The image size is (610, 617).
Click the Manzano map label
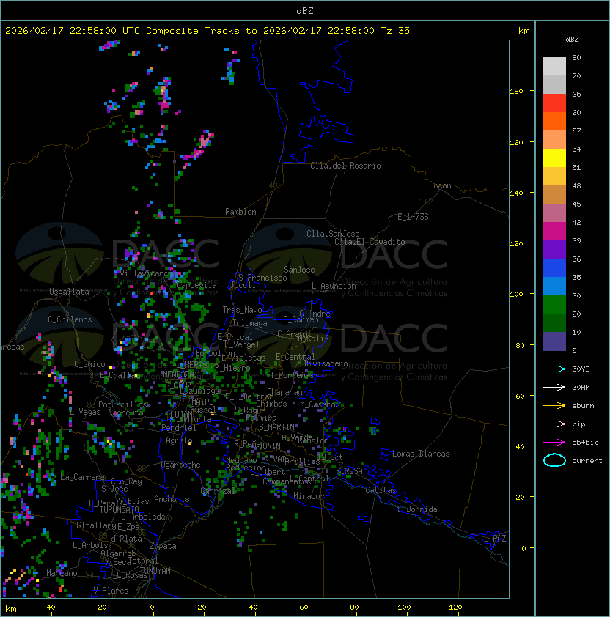pyautogui.click(x=62, y=573)
